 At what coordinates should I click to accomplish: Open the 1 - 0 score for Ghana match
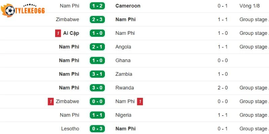coord(97,61)
